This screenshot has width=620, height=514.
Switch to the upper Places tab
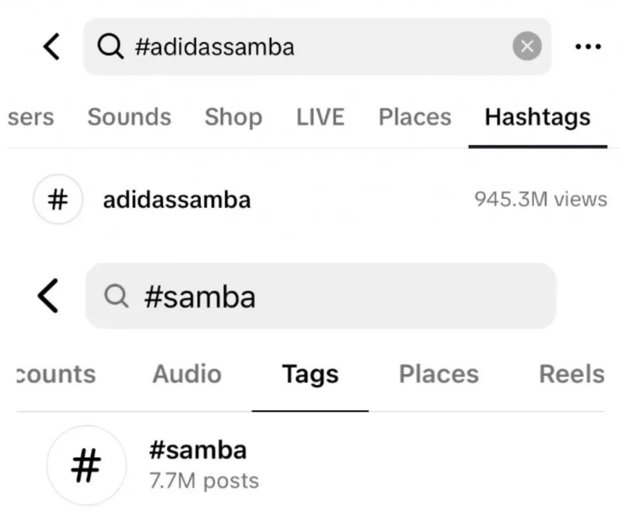[x=414, y=117]
